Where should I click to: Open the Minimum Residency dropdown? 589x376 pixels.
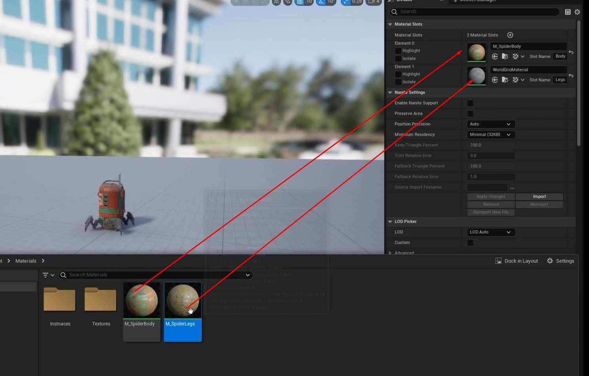(491, 135)
